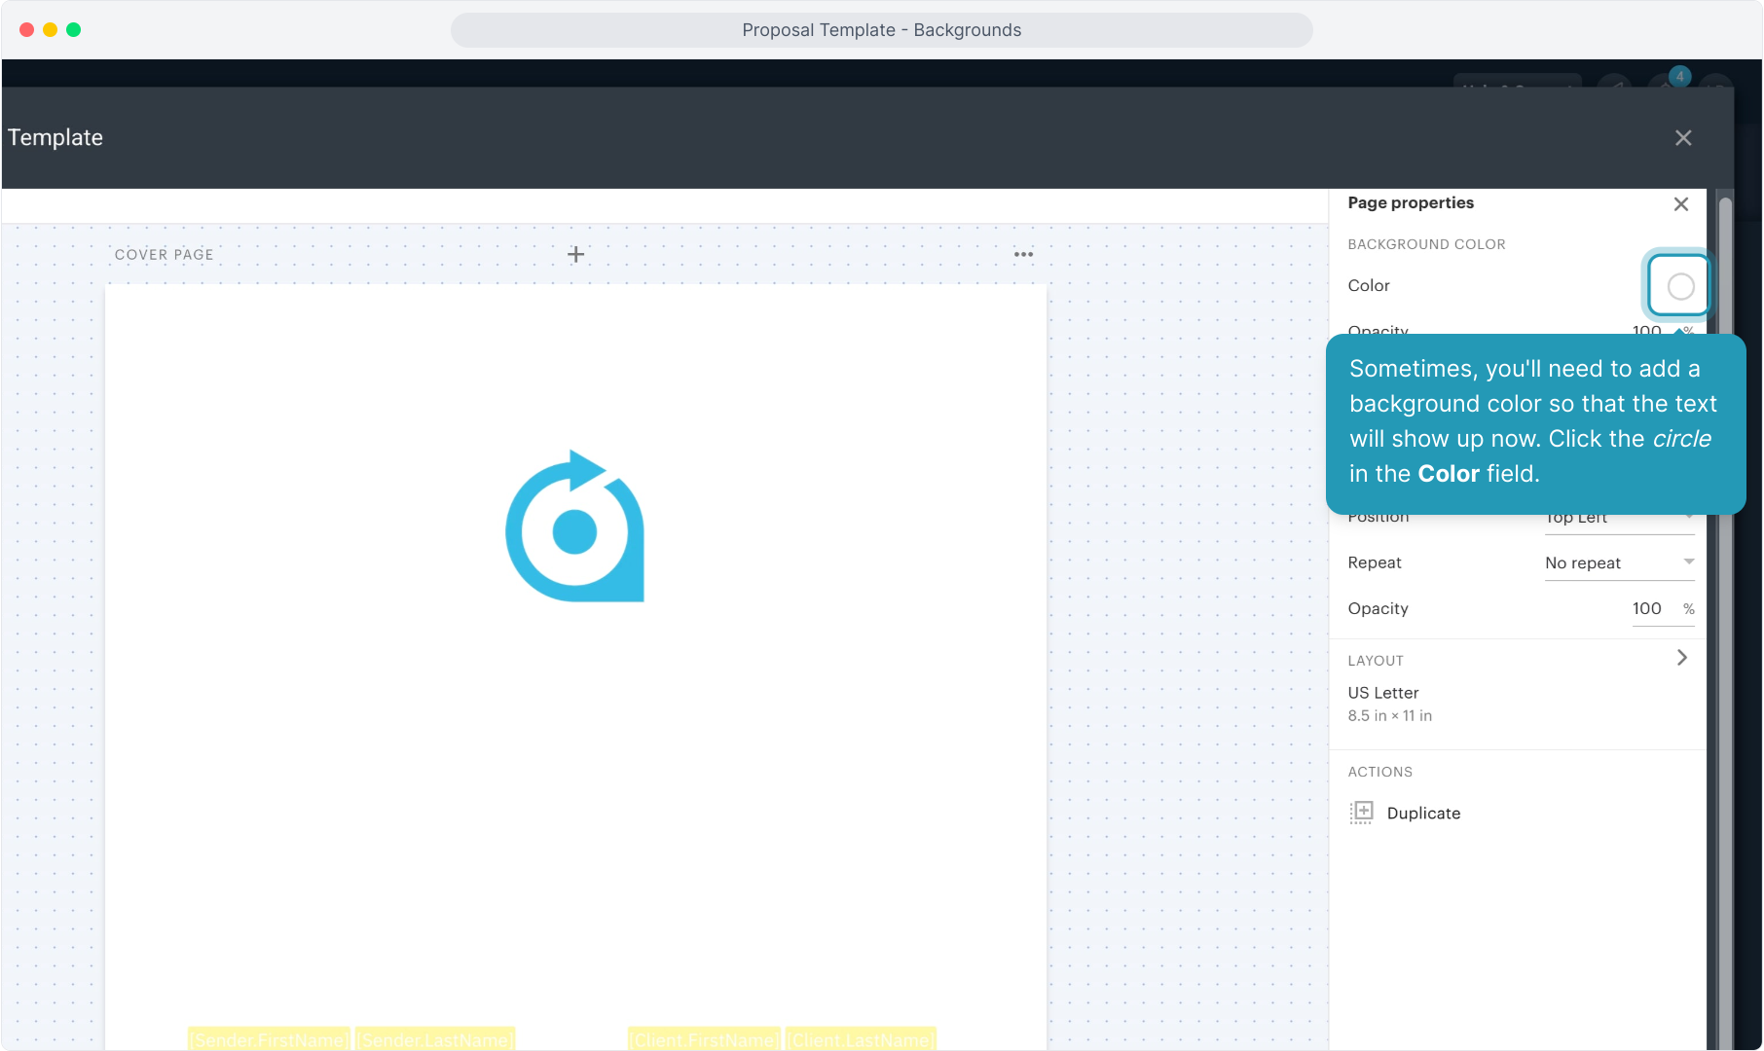Click the vertical scrollbar of the editor

1725,623
